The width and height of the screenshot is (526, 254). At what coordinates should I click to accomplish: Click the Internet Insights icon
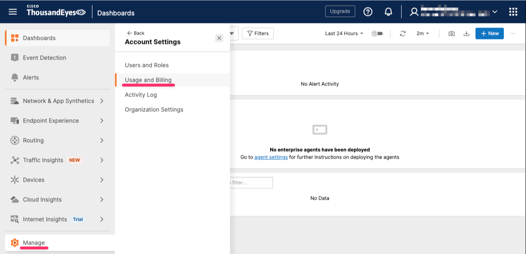coord(15,219)
